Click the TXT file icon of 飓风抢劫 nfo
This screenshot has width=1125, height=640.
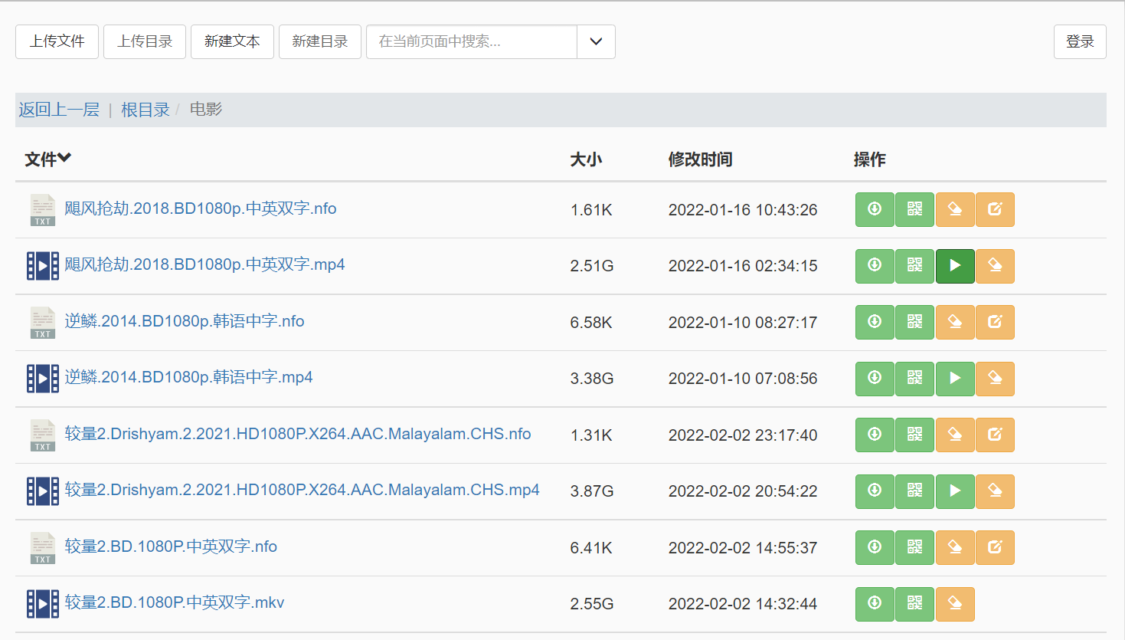point(43,210)
